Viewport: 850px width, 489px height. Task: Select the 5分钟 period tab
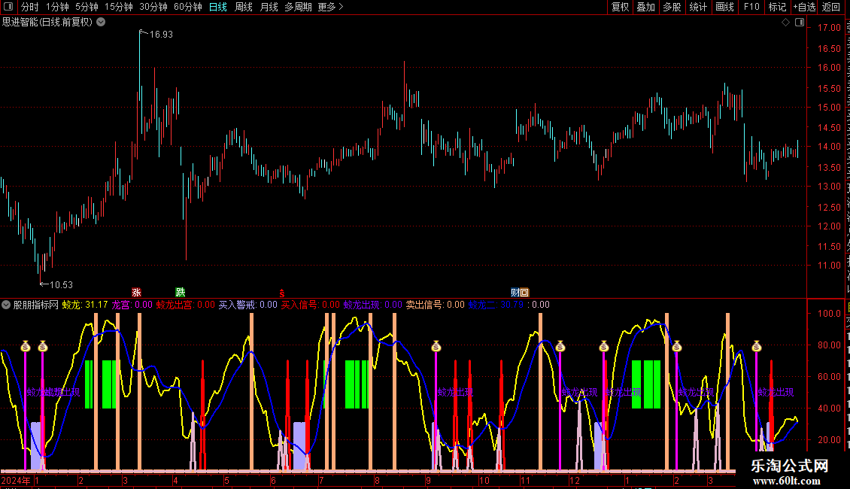click(x=87, y=7)
